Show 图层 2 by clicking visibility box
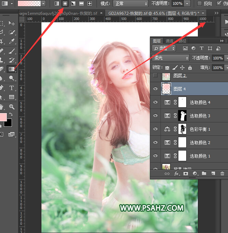The width and height of the screenshot is (228, 233). click(x=155, y=75)
